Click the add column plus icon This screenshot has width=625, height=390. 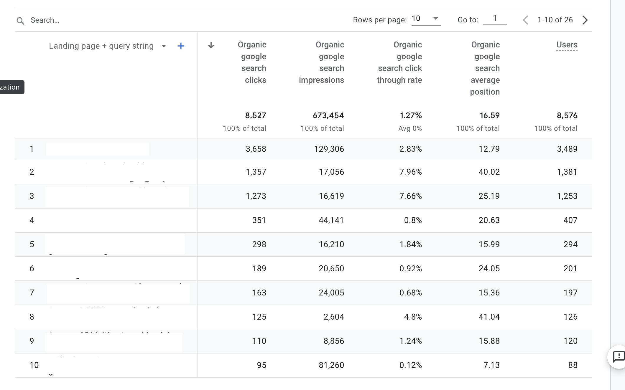pos(181,46)
